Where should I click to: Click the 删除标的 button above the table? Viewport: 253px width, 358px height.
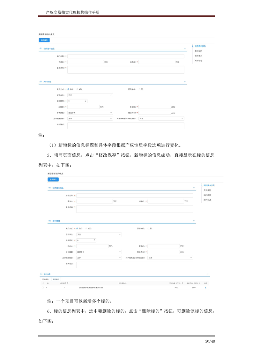pos(56,279)
